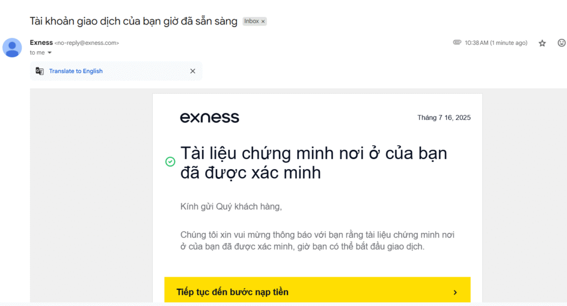
Task: Click the email subject line
Action: coord(133,22)
